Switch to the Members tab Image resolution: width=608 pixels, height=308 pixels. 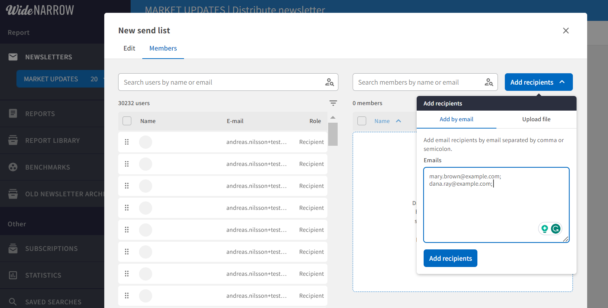coord(163,48)
